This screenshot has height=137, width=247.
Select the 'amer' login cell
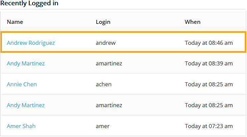coord(102,126)
